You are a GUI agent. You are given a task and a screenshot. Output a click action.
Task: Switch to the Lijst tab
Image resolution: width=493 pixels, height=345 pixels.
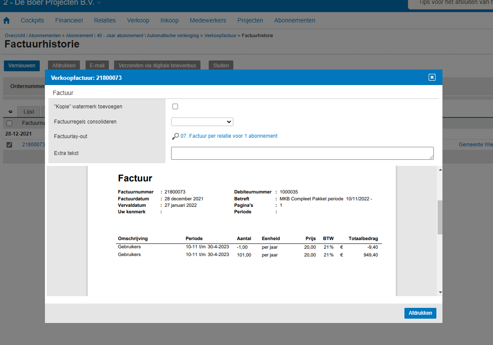tap(29, 111)
